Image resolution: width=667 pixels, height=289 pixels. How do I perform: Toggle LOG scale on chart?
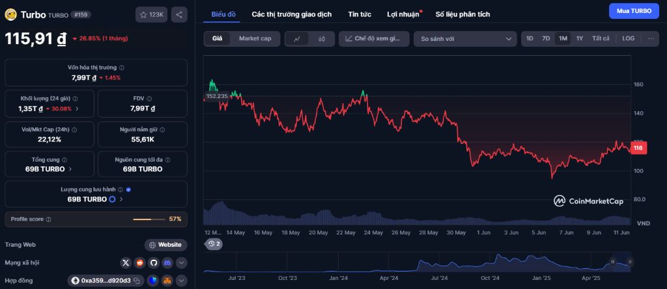629,38
